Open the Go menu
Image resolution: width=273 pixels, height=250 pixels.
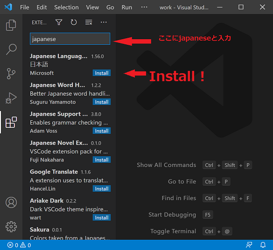click(110, 7)
